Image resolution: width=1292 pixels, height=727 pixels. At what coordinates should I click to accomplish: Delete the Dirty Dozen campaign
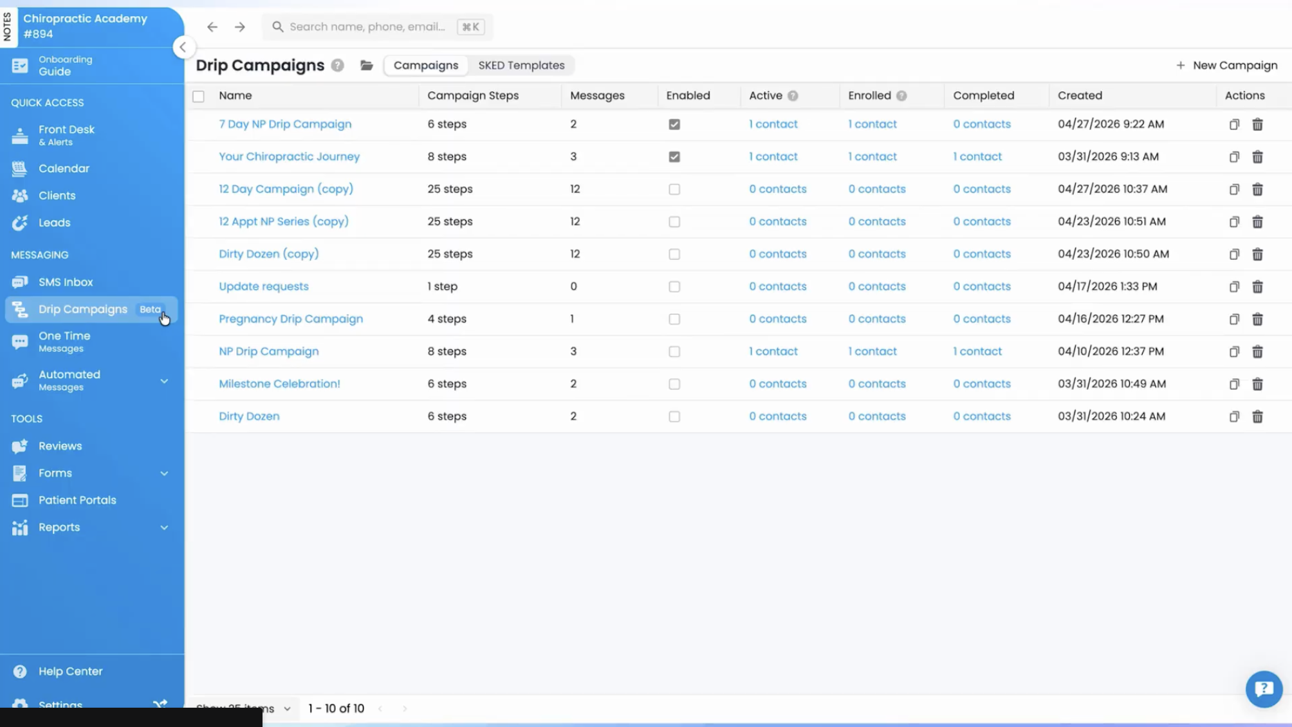tap(1257, 417)
